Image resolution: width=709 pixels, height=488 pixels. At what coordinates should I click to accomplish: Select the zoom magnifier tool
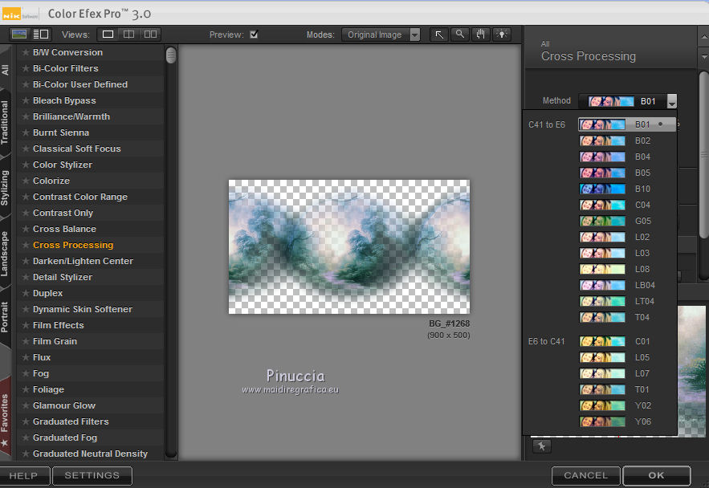[460, 35]
